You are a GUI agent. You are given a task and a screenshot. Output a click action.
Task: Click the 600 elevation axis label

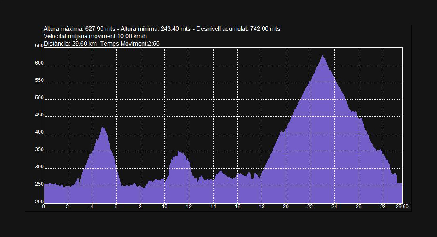(x=39, y=63)
